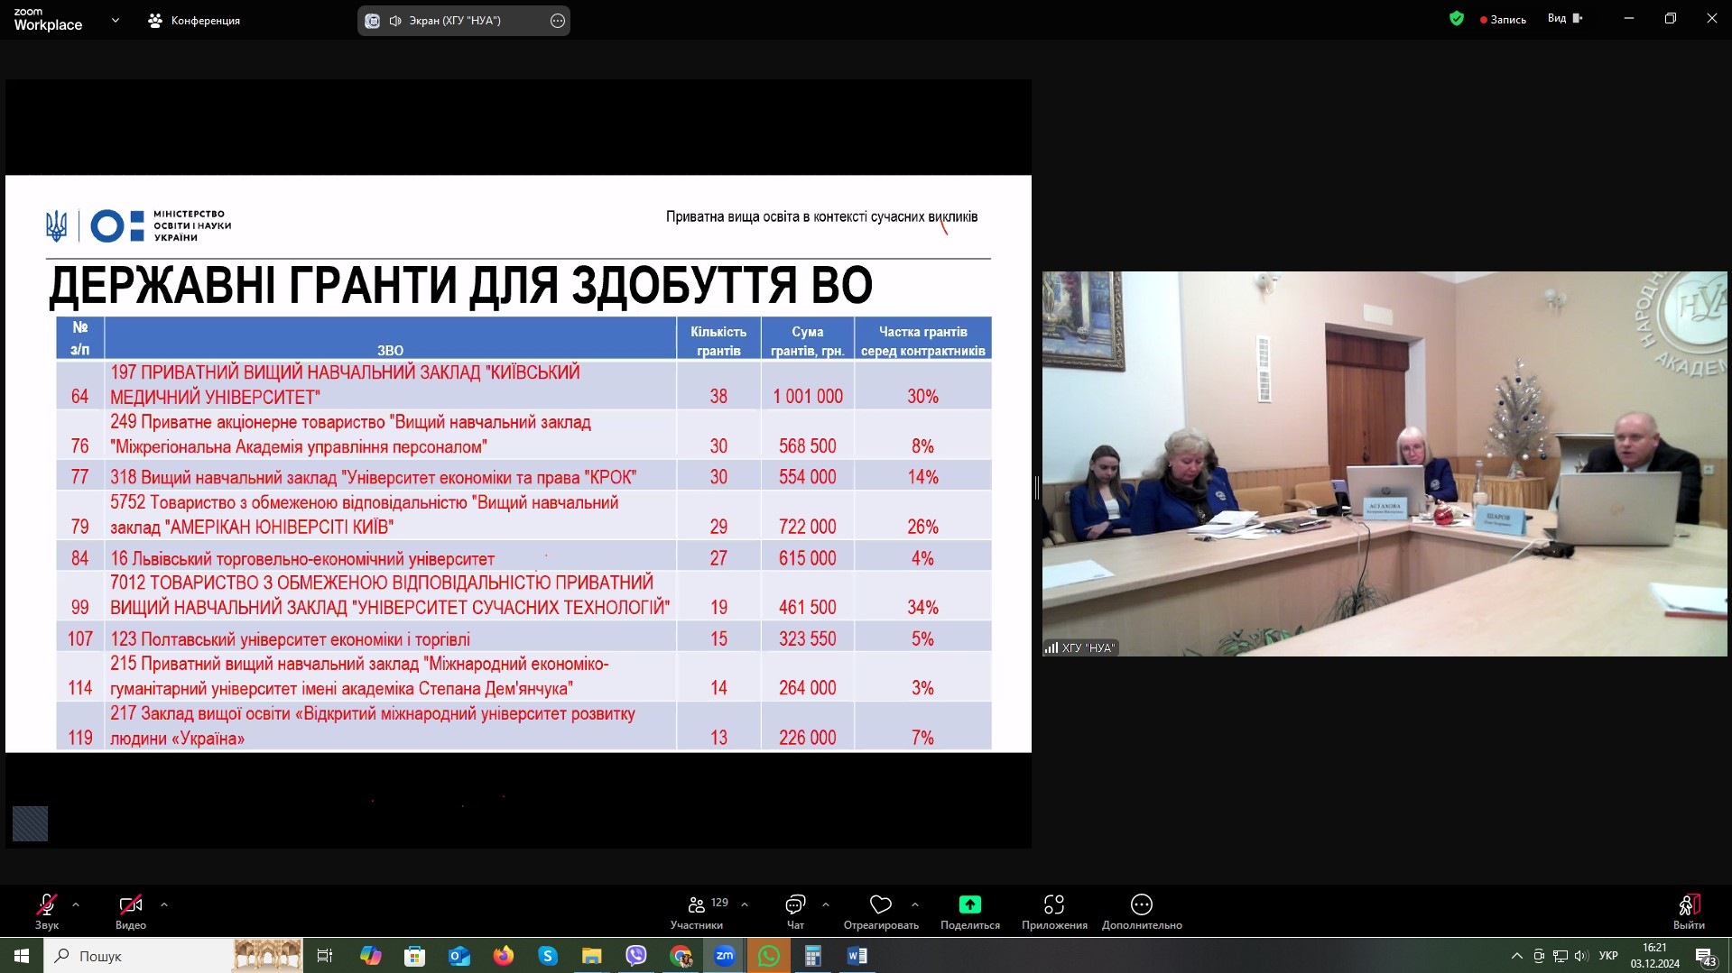Open Zoom Workplace dropdown arrow
Screen dimensions: 1732x973
point(116,20)
